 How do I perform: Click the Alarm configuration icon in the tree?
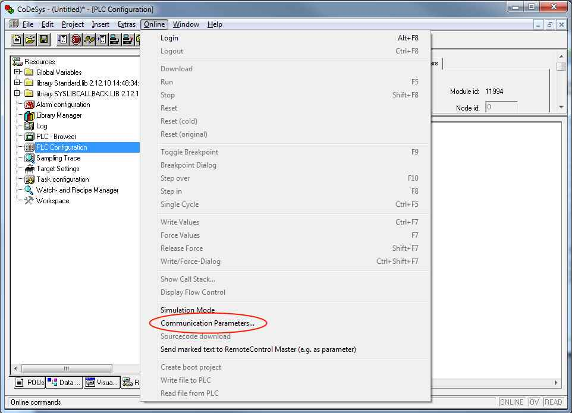pos(29,105)
